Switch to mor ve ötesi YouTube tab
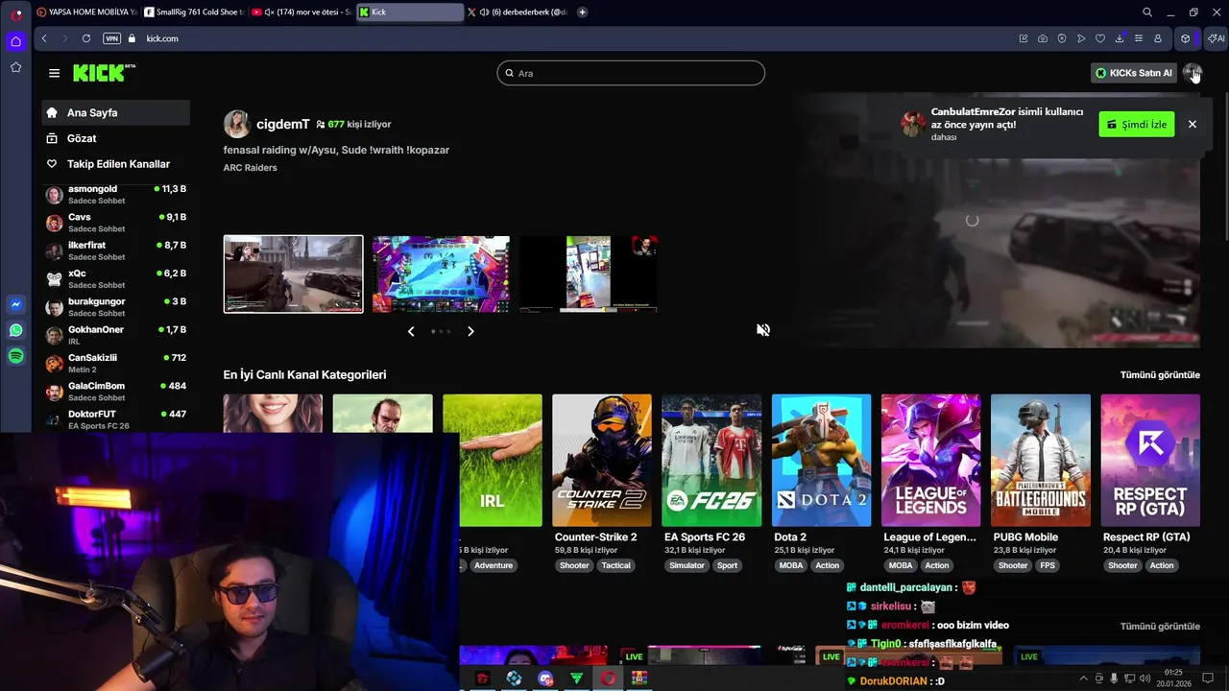 301,12
